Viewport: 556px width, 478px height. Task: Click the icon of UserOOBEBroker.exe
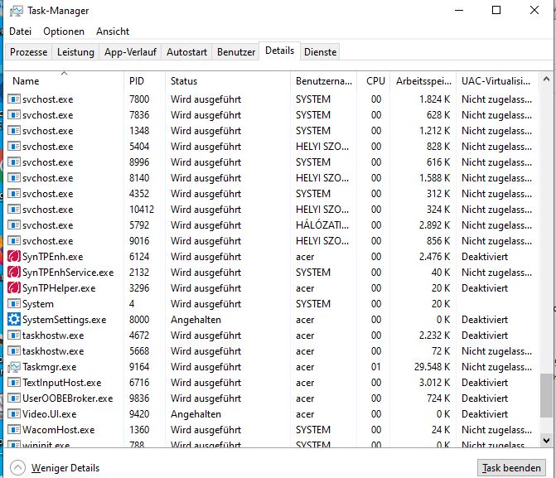14,398
